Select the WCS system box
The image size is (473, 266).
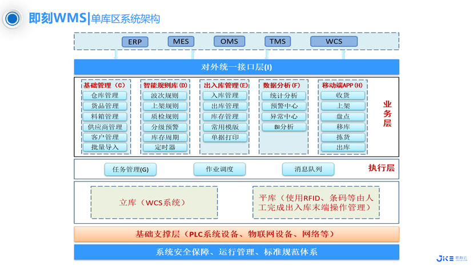tap(334, 41)
